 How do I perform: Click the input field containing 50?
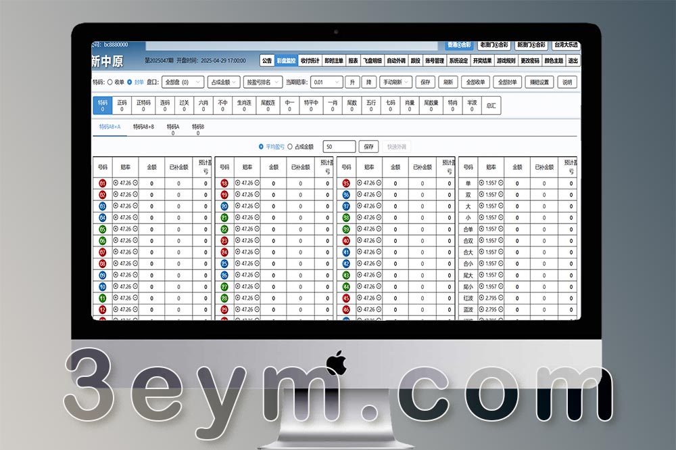[x=339, y=146]
